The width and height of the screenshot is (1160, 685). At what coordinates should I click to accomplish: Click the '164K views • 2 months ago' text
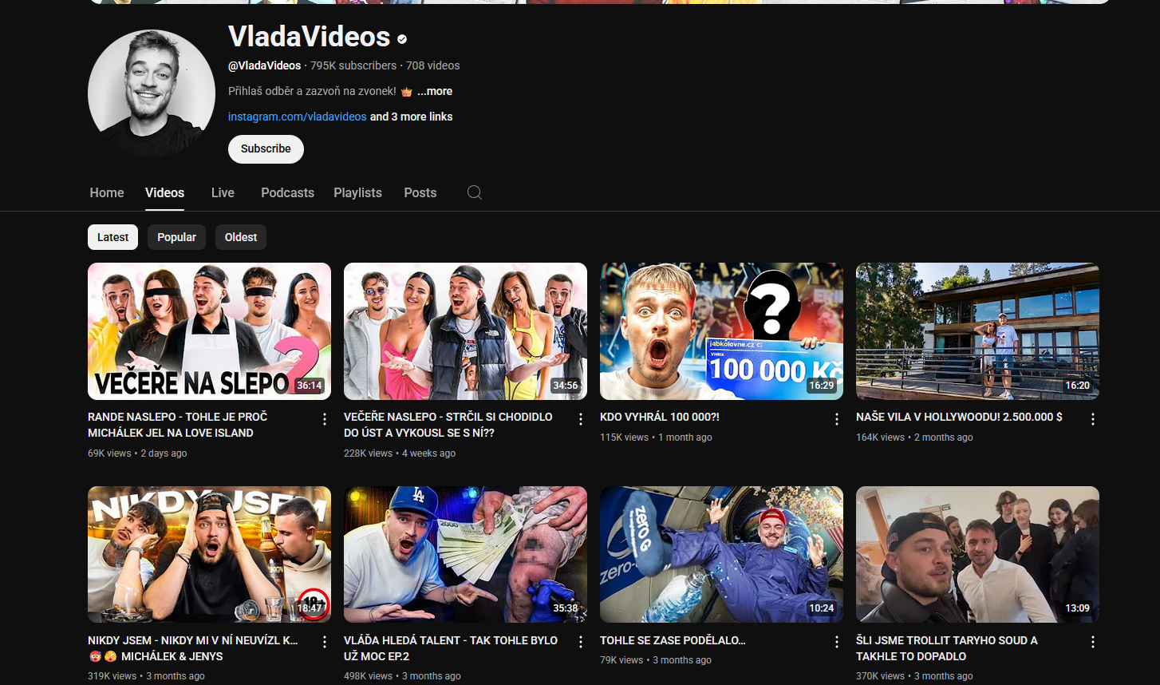coord(914,437)
